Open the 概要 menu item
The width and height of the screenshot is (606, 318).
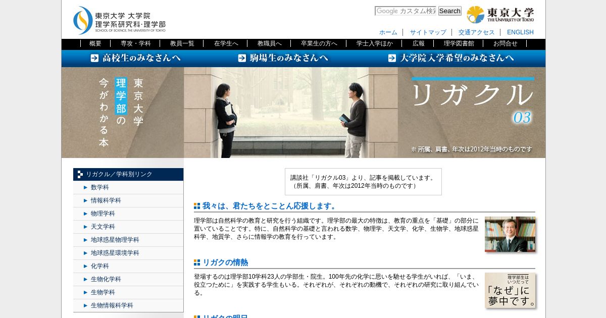[x=95, y=44]
